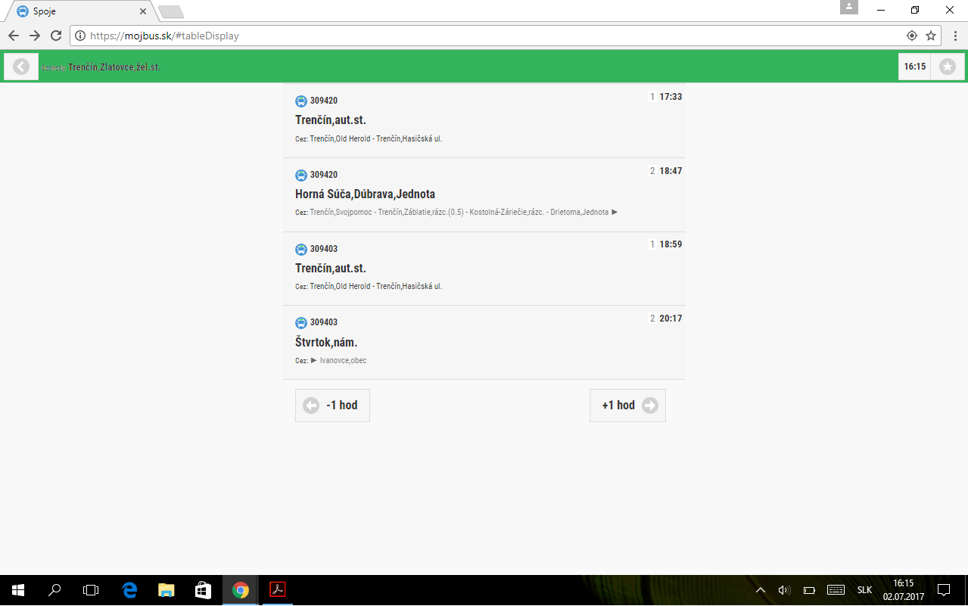The height and width of the screenshot is (606, 968).
Task: Click the back arrow in green header
Action: (x=21, y=67)
